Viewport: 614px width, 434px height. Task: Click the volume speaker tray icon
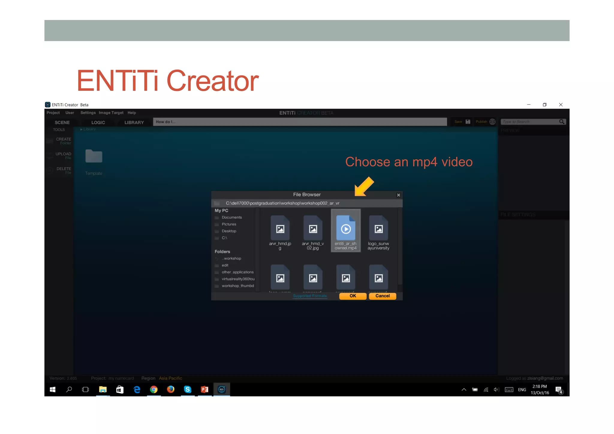pyautogui.click(x=496, y=390)
